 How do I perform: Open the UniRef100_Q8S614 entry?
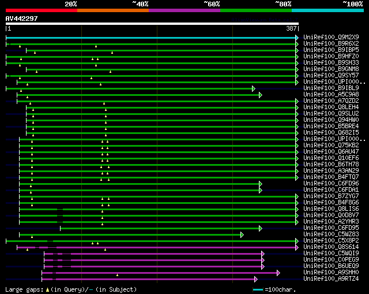point(331,247)
